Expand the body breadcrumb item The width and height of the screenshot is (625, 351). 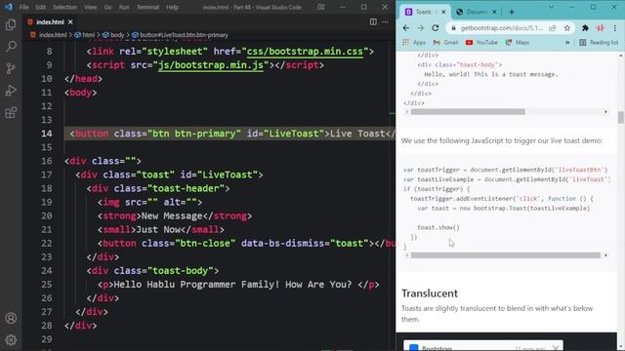click(x=114, y=35)
